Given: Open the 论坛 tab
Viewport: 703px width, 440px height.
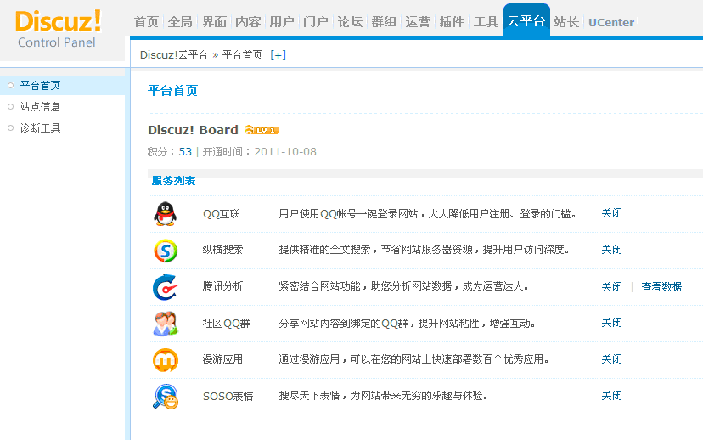Looking at the screenshot, I should (x=350, y=21).
